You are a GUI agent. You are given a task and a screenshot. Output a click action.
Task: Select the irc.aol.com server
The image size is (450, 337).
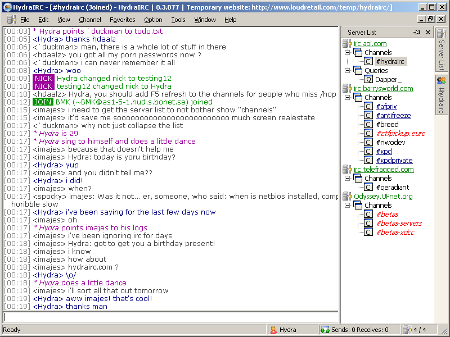click(370, 44)
